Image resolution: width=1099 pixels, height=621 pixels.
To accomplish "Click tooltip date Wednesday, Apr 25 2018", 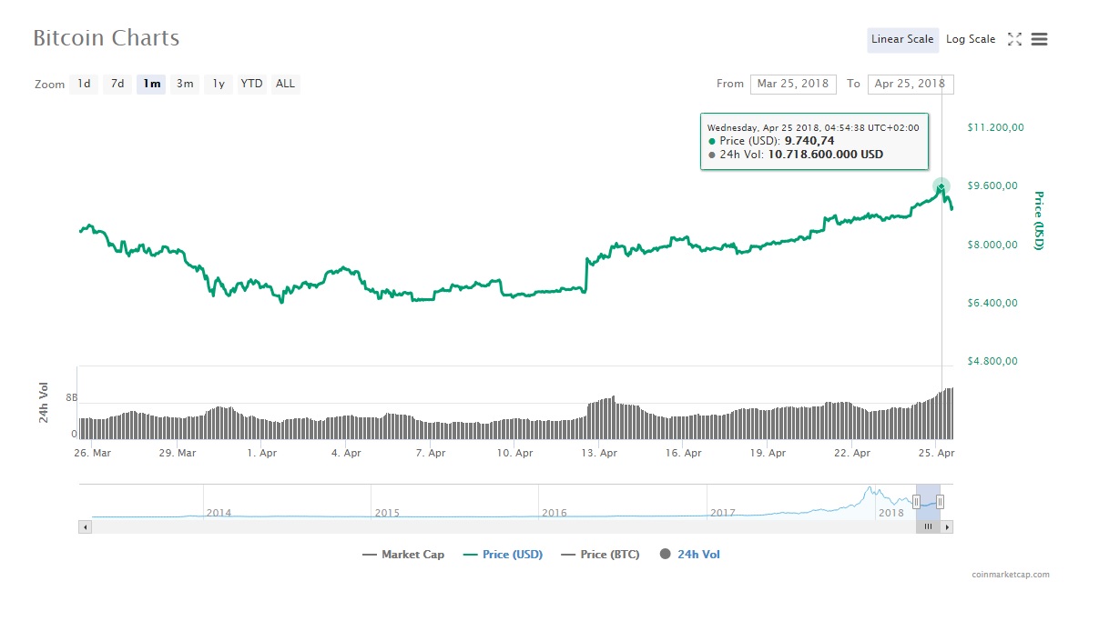I will tap(764, 127).
